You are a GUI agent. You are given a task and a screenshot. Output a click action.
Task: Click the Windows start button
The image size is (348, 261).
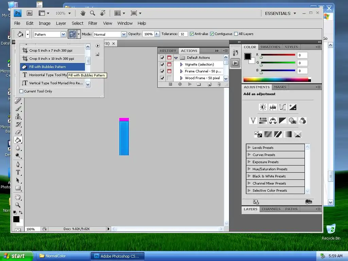click(x=16, y=256)
